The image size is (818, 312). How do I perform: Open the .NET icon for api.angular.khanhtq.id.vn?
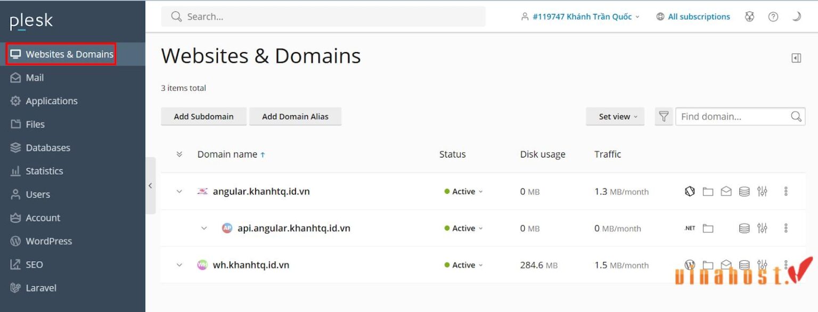click(x=690, y=228)
